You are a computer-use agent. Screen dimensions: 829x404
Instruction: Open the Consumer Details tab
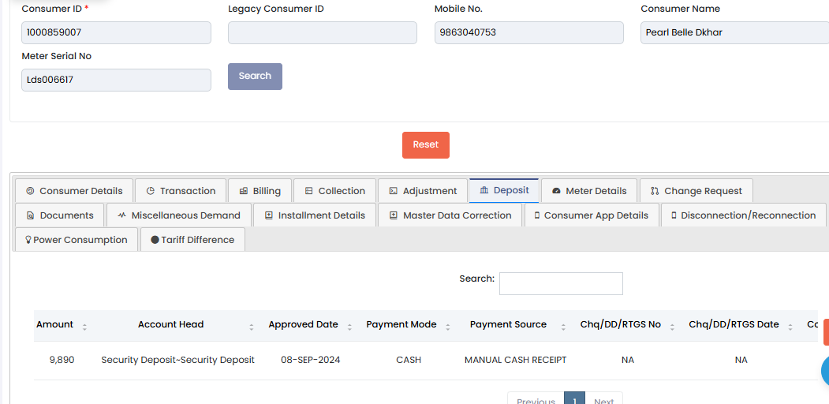74,191
